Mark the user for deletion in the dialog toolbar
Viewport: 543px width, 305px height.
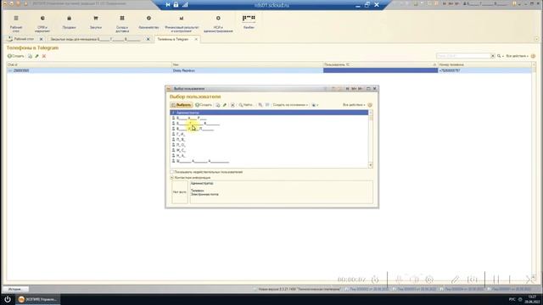tap(232, 105)
